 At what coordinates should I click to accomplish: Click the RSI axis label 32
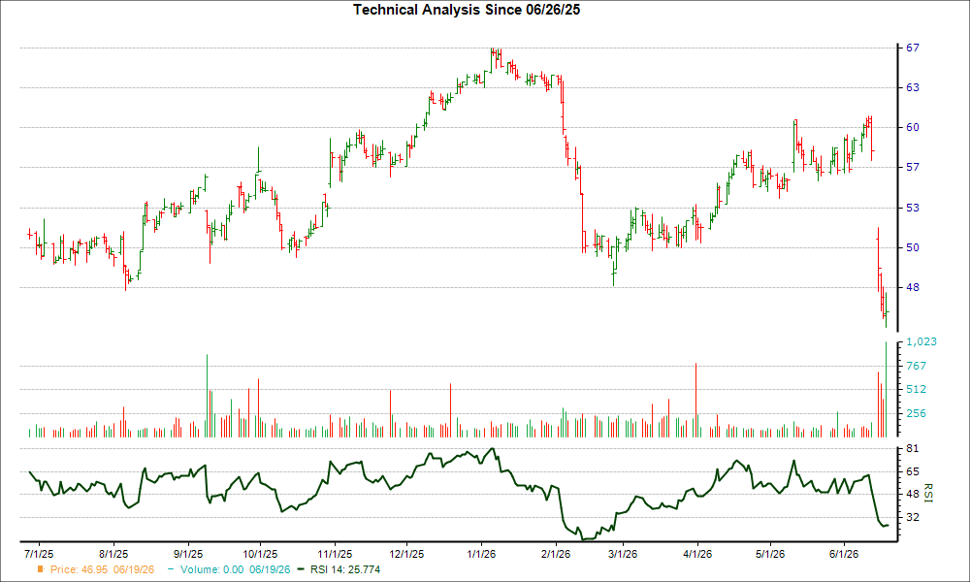point(913,517)
